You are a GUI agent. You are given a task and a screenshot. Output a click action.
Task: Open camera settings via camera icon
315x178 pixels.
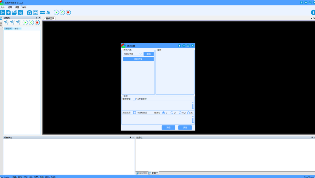coord(29,13)
